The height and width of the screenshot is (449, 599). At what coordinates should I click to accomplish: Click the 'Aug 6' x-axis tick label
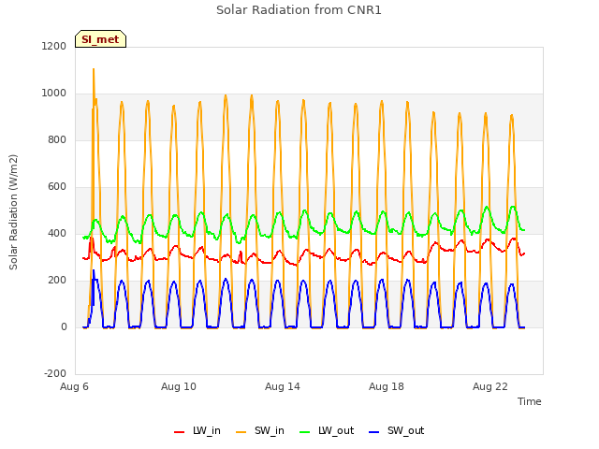pyautogui.click(x=74, y=386)
